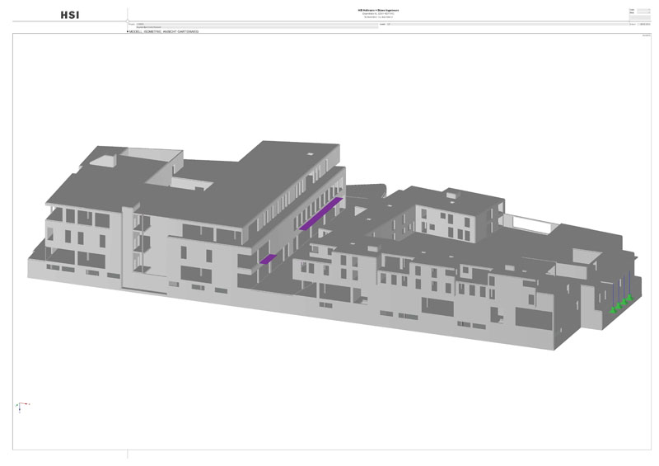The width and height of the screenshot is (659, 466).
Task: Click the small marker at header left border
Action: 128,21
